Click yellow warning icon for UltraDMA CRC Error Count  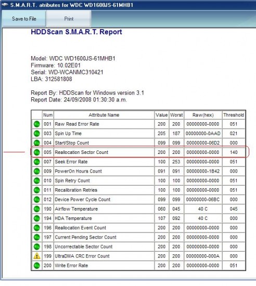pos(37,256)
